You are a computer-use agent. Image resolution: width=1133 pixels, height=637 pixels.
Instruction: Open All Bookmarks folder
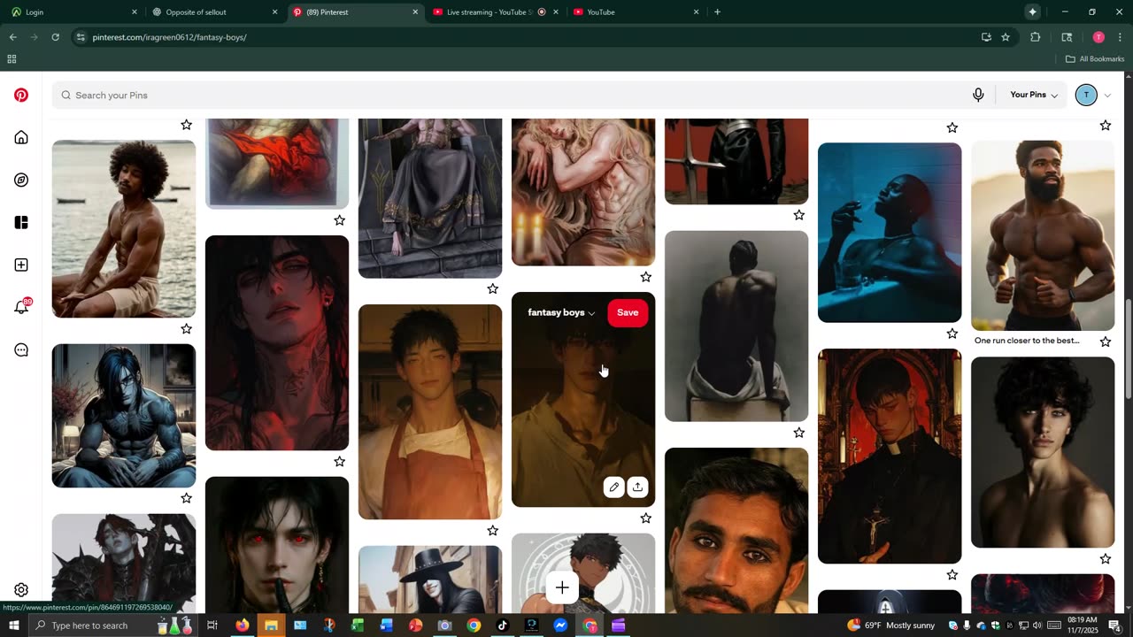click(x=1095, y=59)
